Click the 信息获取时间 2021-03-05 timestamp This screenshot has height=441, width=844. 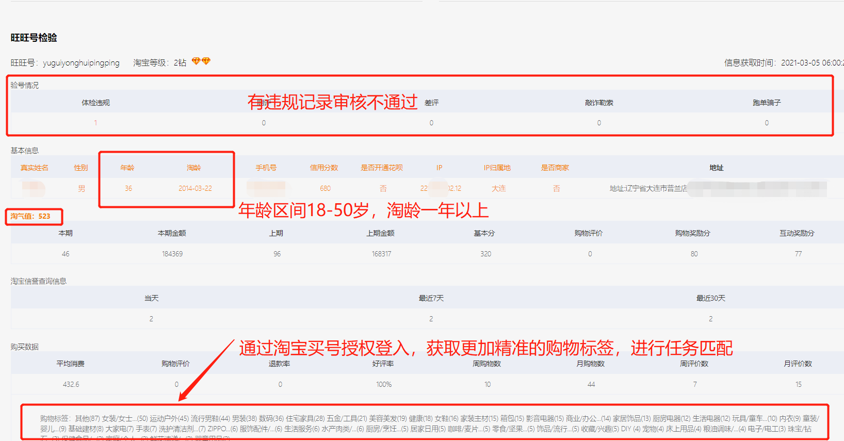(784, 63)
